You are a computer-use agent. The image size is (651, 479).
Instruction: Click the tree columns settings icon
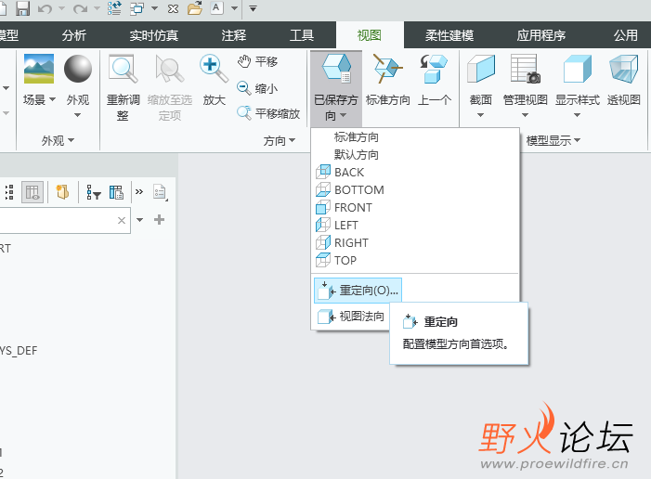tap(116, 192)
